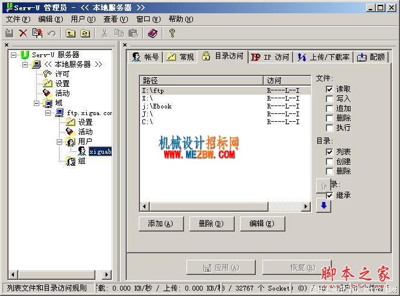
Task: Enable the directory 删除 checkbox under 目录
Action: pyautogui.click(x=329, y=171)
